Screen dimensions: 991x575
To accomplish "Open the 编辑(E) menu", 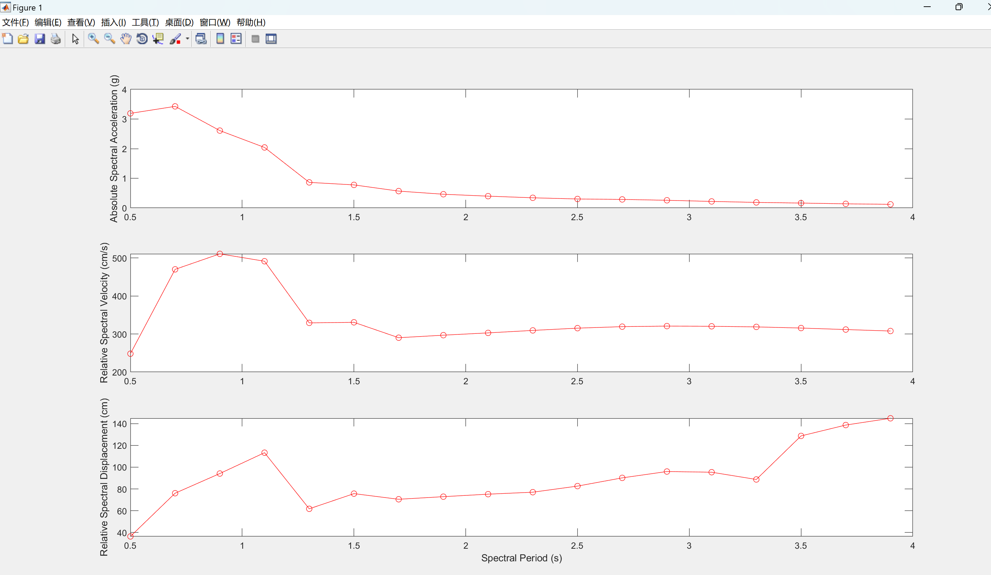I will click(48, 22).
